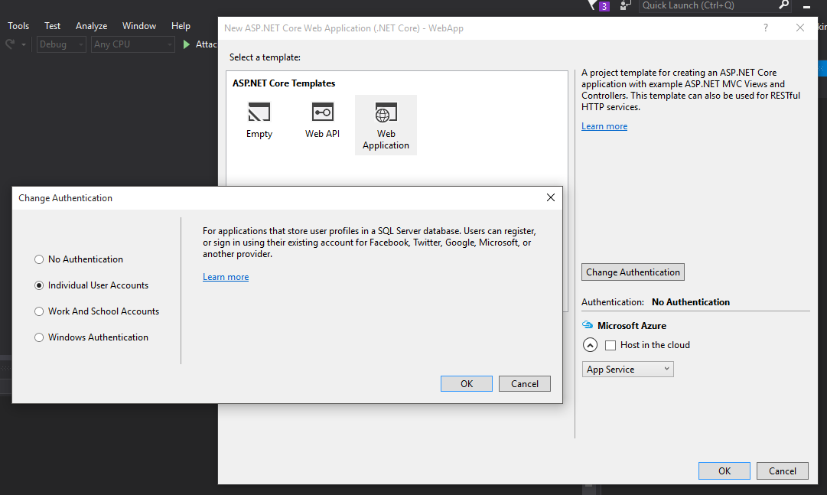The image size is (827, 495).
Task: Open the Tools menu
Action: [18, 26]
